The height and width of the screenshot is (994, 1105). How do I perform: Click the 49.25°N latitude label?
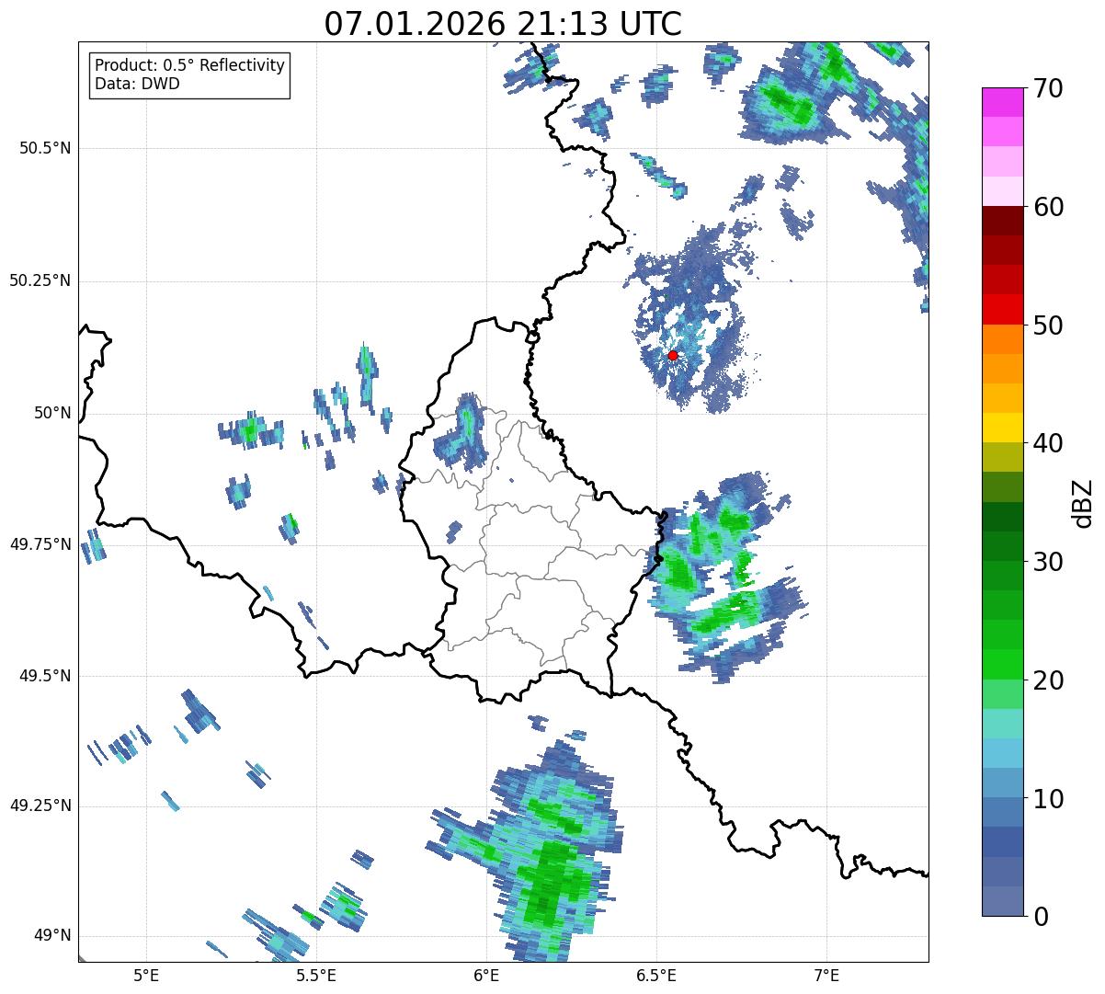tap(40, 805)
